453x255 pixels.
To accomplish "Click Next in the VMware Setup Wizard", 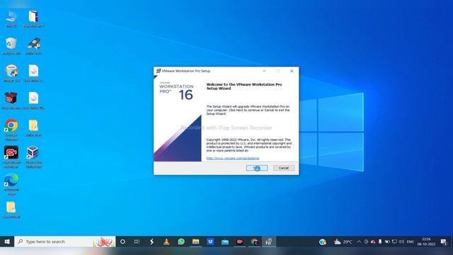I will pyautogui.click(x=257, y=168).
